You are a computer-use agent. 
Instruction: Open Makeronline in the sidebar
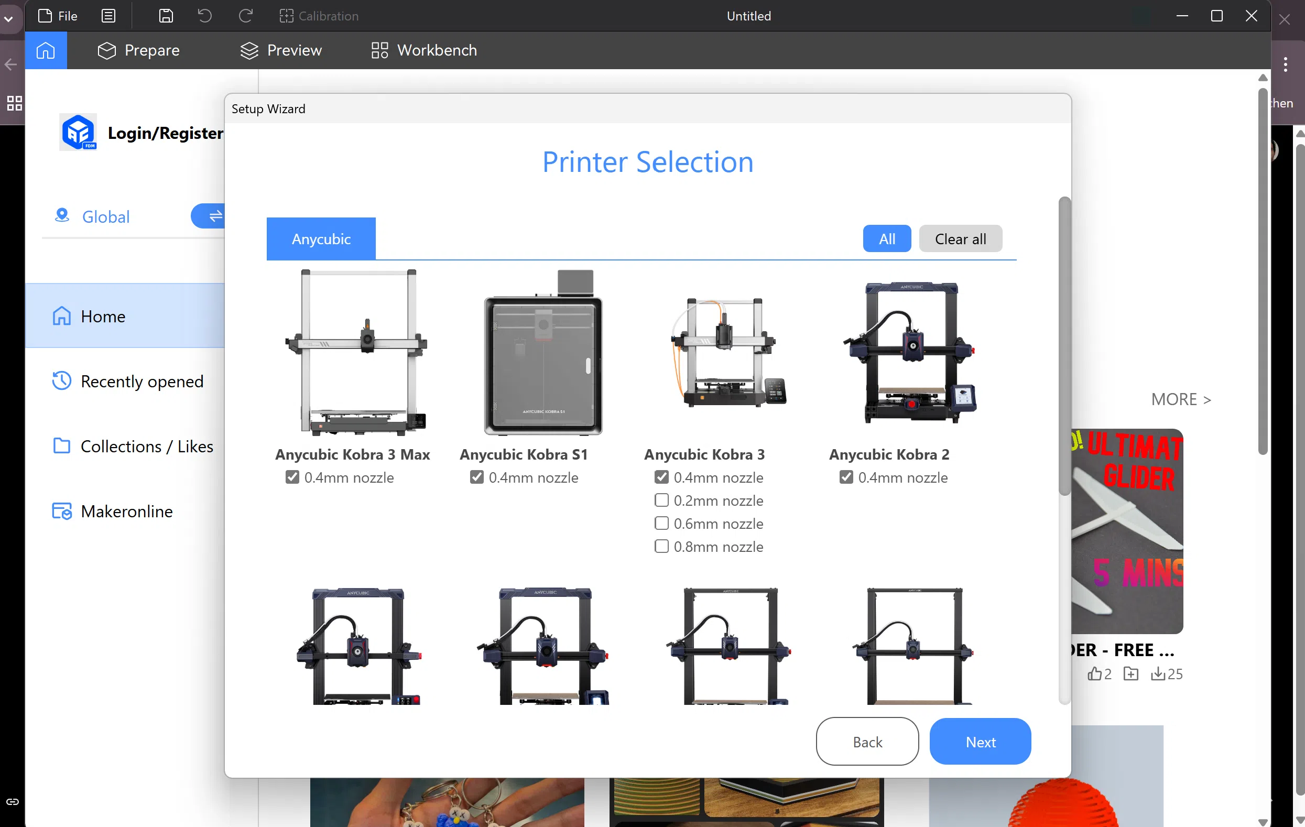[112, 511]
